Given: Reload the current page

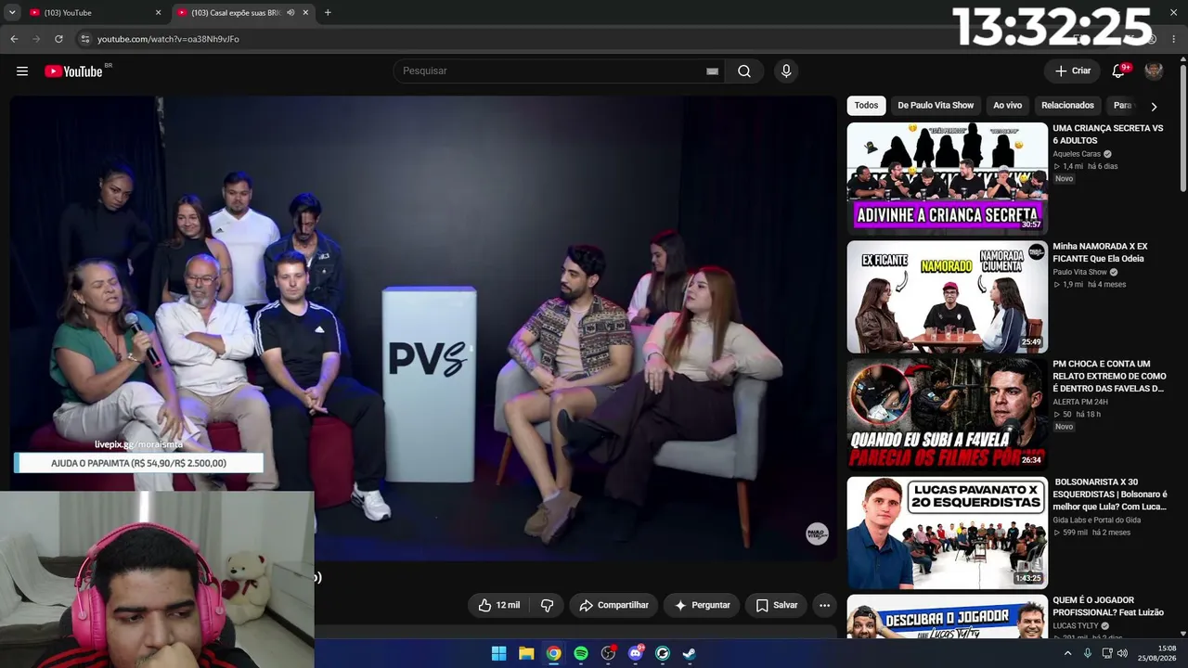Looking at the screenshot, I should pyautogui.click(x=58, y=39).
